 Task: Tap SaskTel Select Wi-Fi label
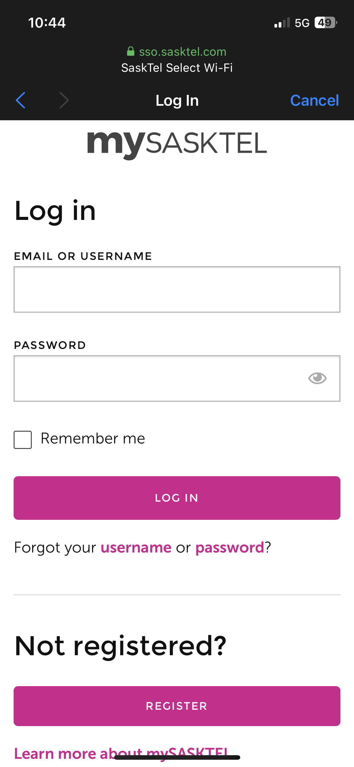[177, 67]
